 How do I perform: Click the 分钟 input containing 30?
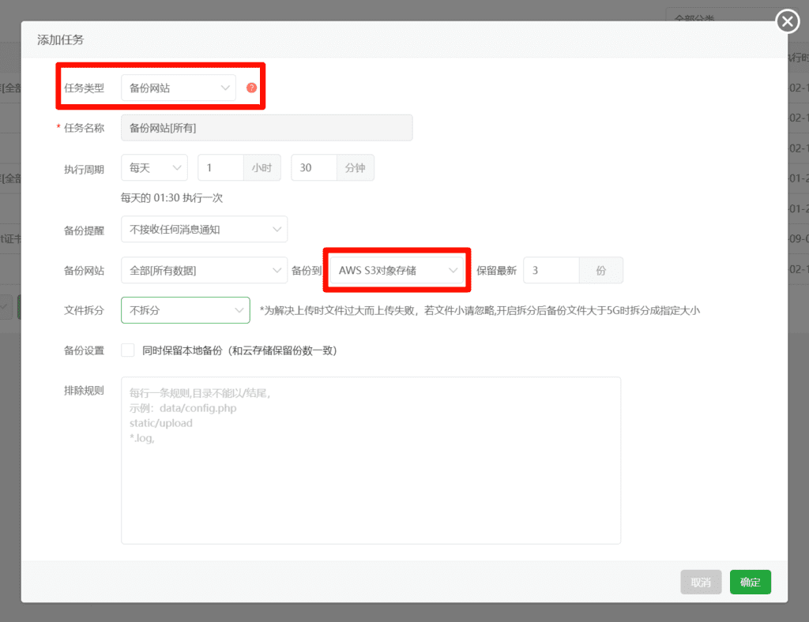(x=314, y=168)
